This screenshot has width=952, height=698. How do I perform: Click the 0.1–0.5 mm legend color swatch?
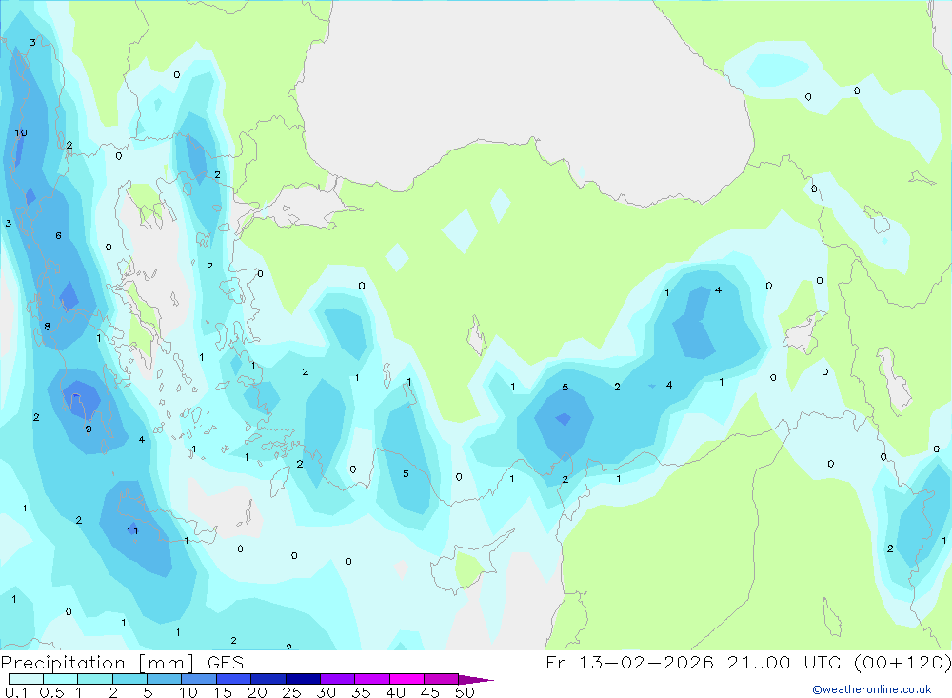point(26,679)
